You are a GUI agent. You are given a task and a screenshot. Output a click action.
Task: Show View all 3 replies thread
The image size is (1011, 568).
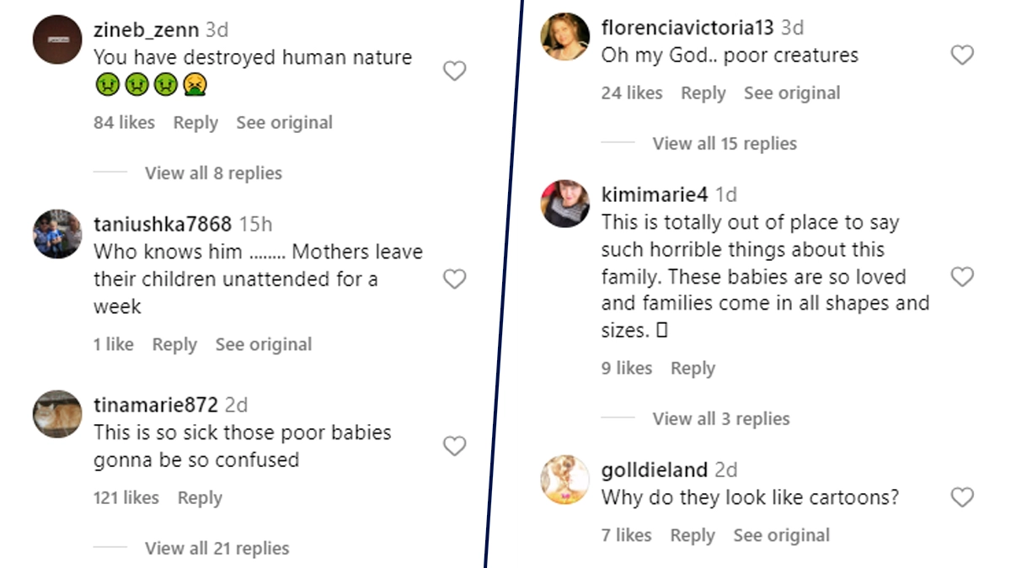click(x=720, y=419)
